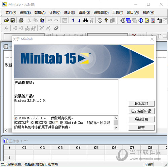Click the Save Project floppy disk icon
Viewport: 168px width, 167px height.
click(x=12, y=20)
